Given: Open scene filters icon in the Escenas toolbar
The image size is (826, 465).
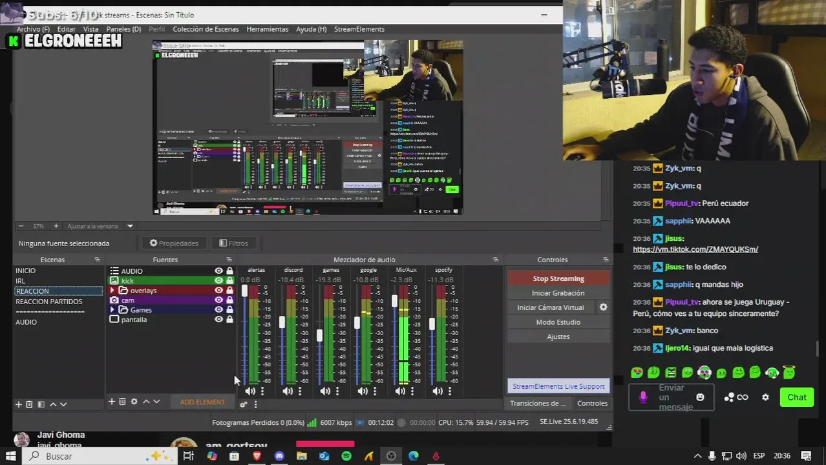Looking at the screenshot, I should coord(41,404).
